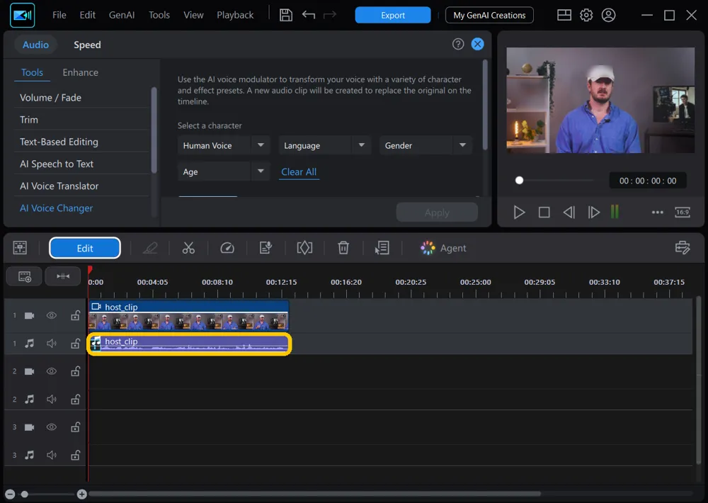Open timeline layout settings icon at far right
Image resolution: width=708 pixels, height=503 pixels.
coord(683,248)
